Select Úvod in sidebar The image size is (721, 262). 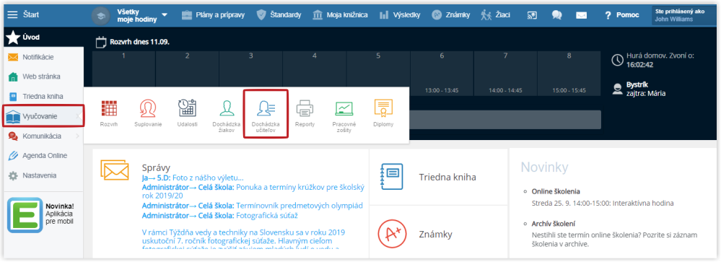(x=44, y=38)
